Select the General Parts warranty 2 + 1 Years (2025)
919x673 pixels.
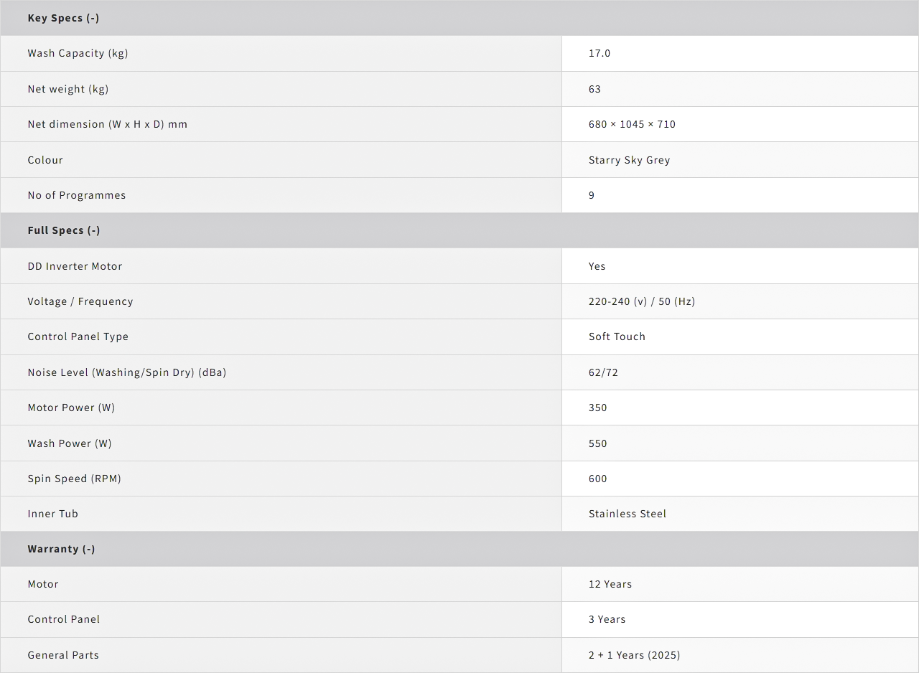[634, 655]
